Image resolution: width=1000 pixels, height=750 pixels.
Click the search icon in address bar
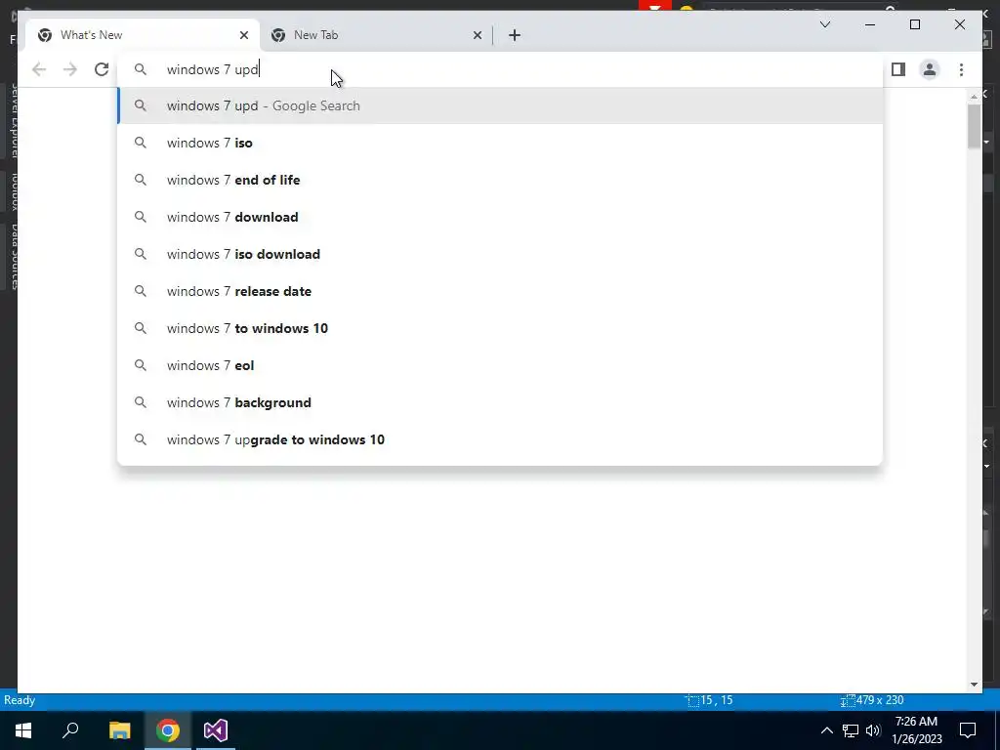click(141, 69)
